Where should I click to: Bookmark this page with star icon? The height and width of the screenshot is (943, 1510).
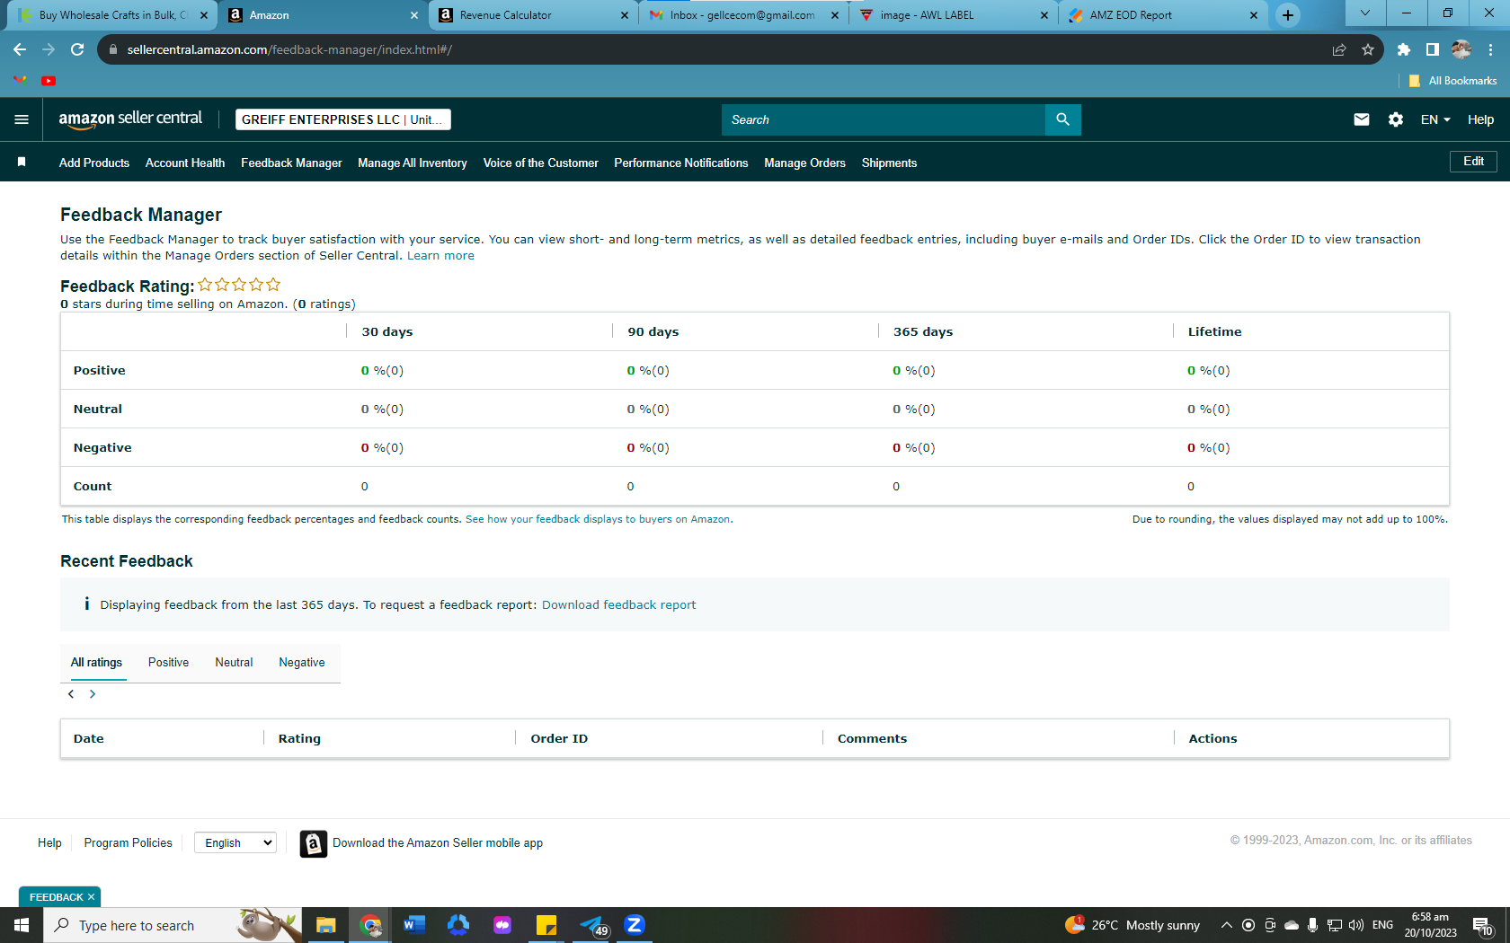(1368, 49)
